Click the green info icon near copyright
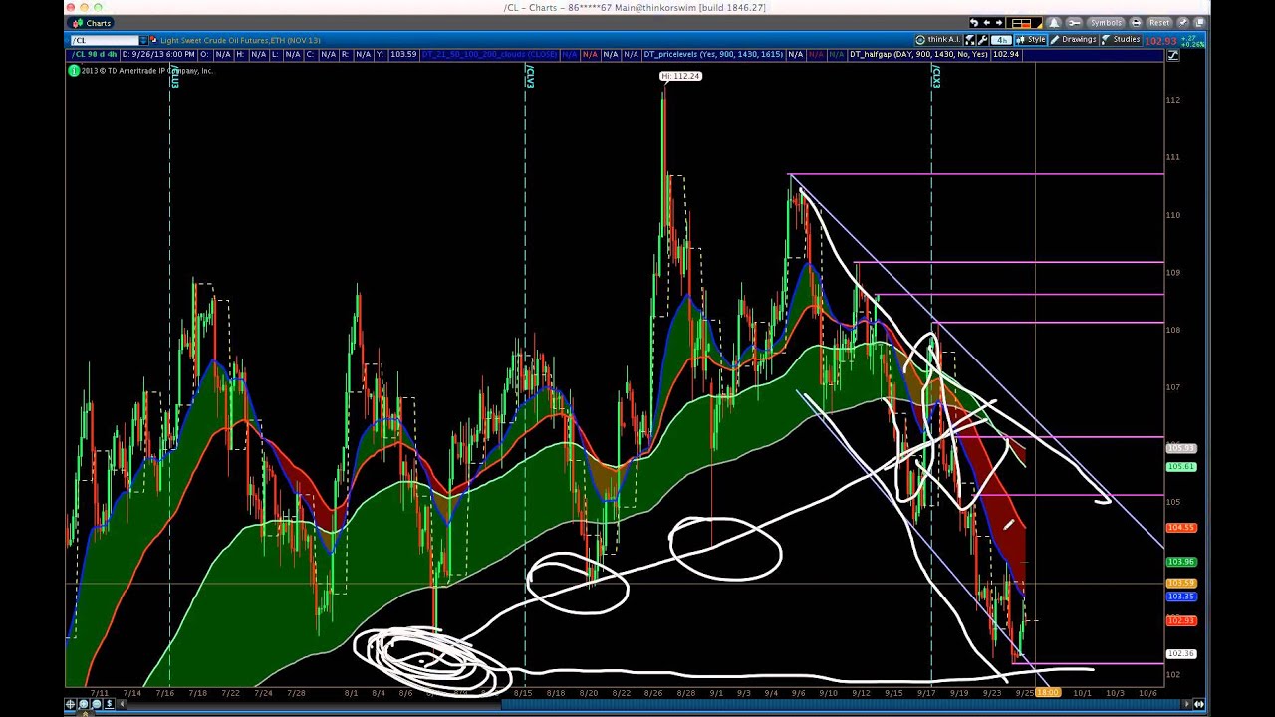 pos(74,71)
